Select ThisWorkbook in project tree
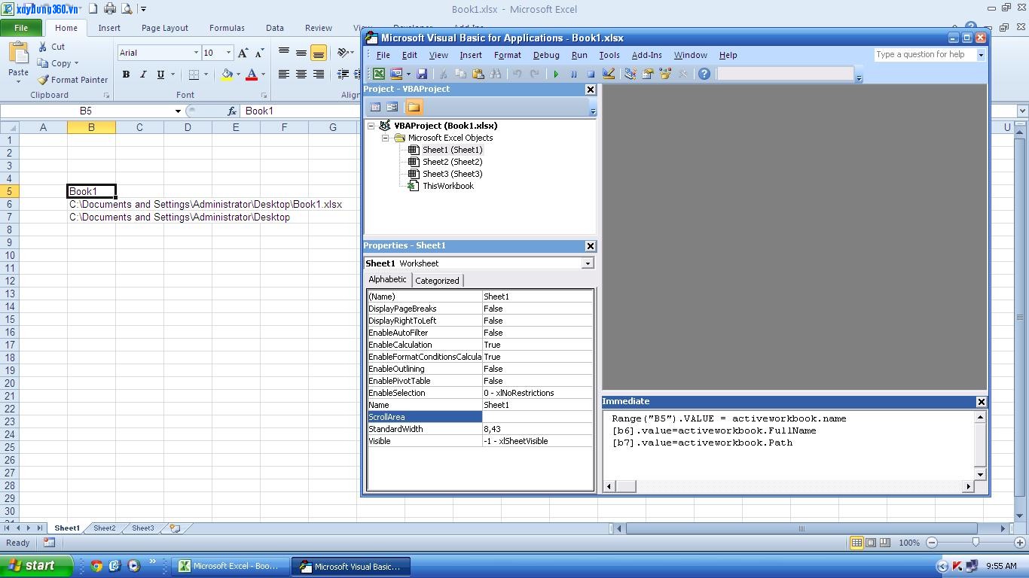The height and width of the screenshot is (578, 1029). coord(447,186)
